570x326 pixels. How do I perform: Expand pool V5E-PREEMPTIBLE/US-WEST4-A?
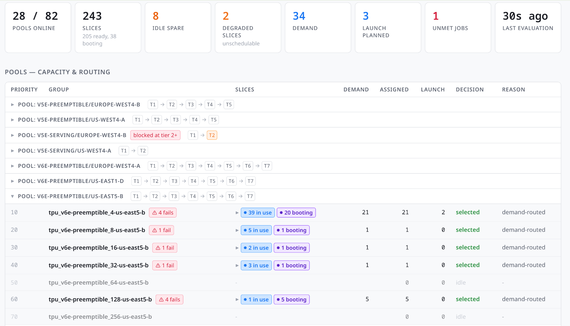[x=13, y=120]
